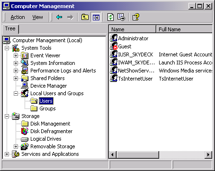Screen dimensions: 215x171
Task: Expand the System Information node
Action: [16, 63]
